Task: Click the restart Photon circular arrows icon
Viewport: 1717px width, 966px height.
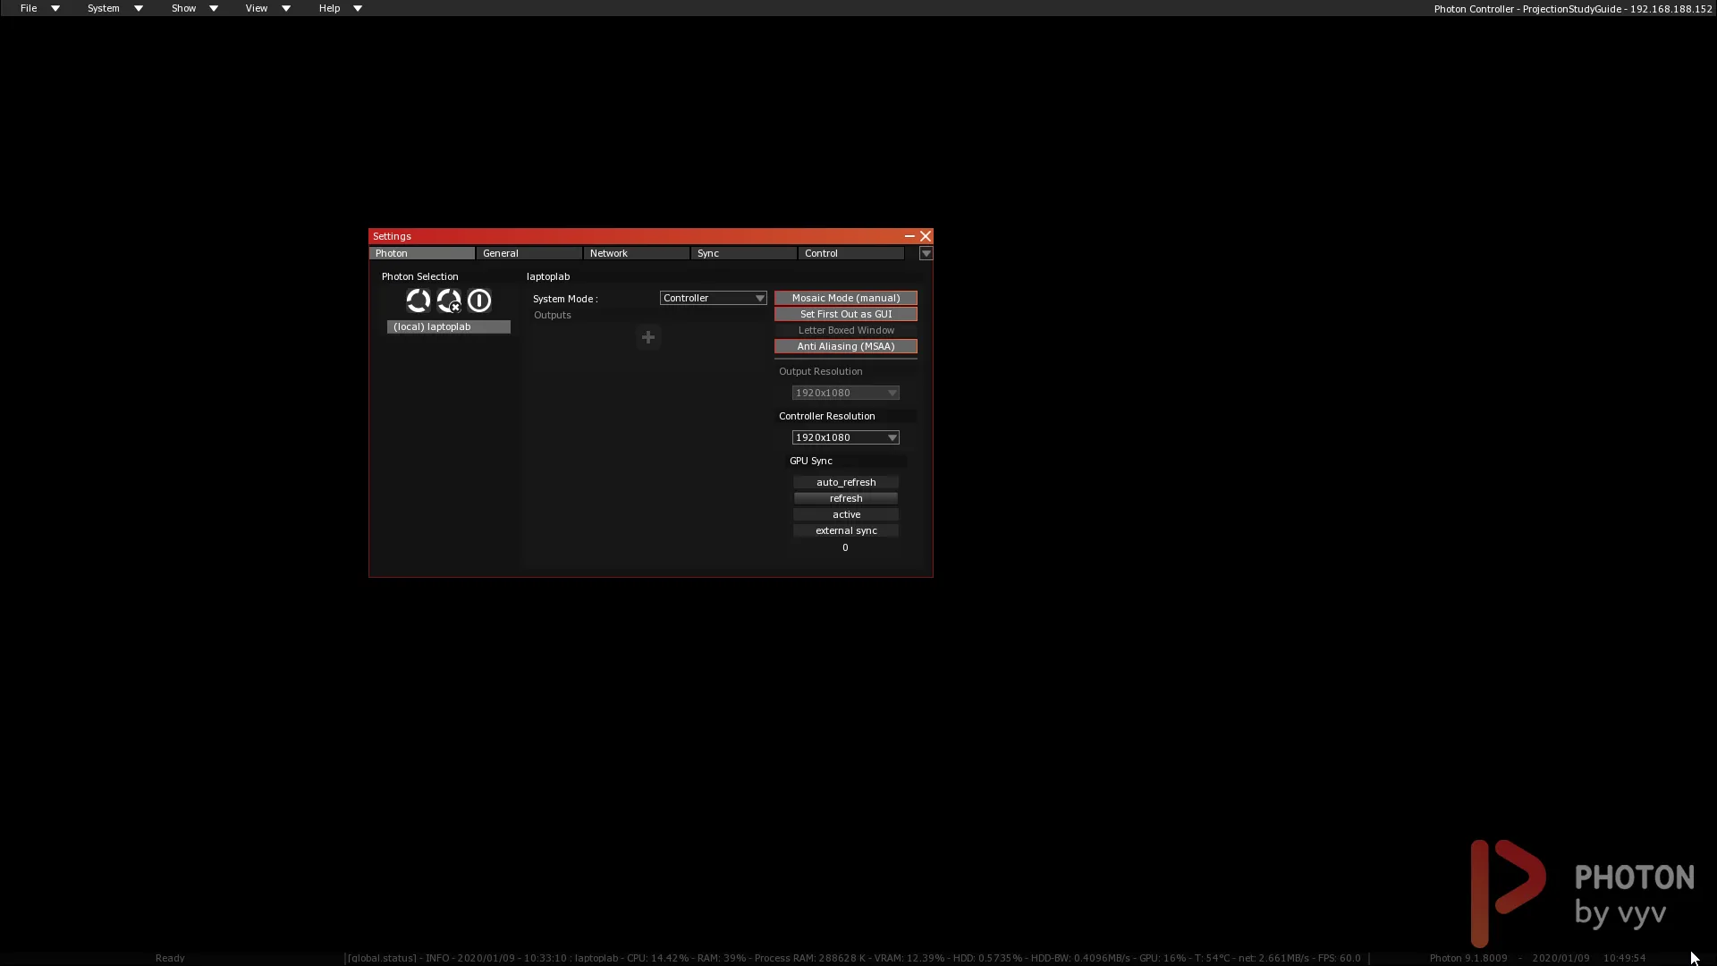Action: coord(418,301)
